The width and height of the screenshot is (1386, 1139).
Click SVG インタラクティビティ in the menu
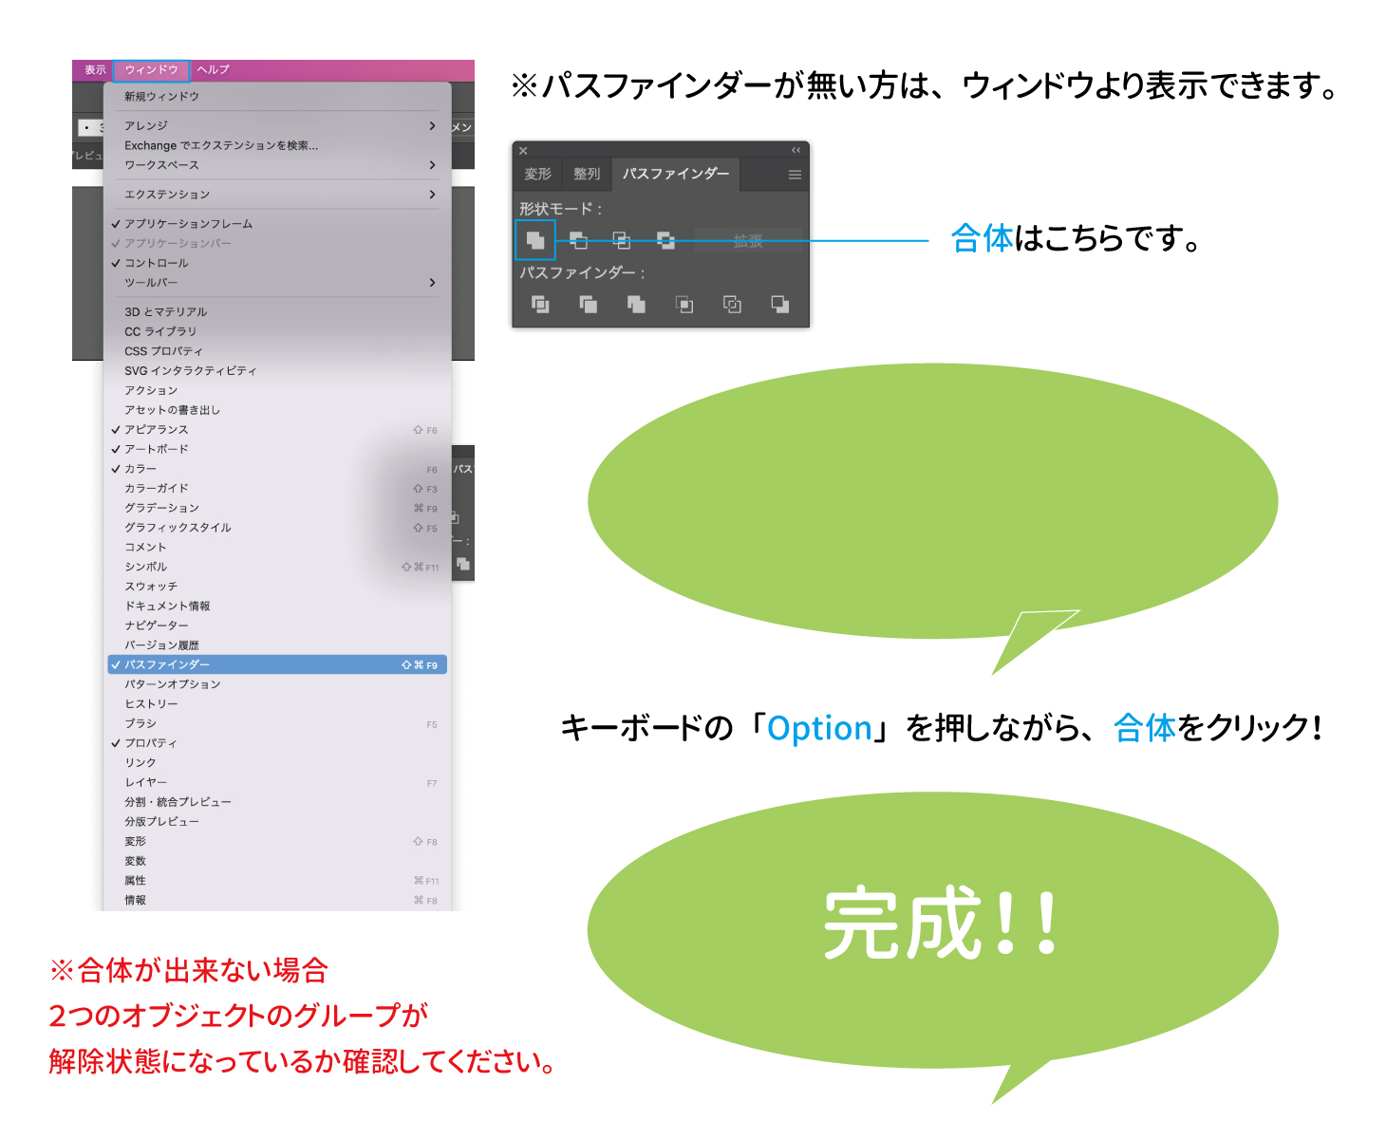[x=277, y=371]
